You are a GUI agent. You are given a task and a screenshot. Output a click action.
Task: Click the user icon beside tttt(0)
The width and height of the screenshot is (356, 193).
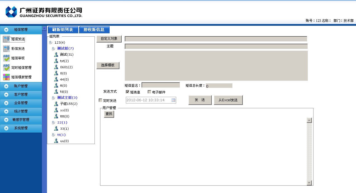pyautogui.click(x=56, y=116)
